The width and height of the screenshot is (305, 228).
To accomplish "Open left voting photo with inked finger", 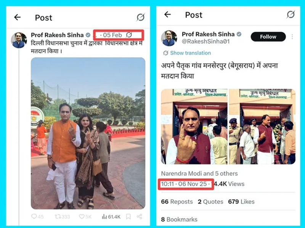I will (194, 127).
